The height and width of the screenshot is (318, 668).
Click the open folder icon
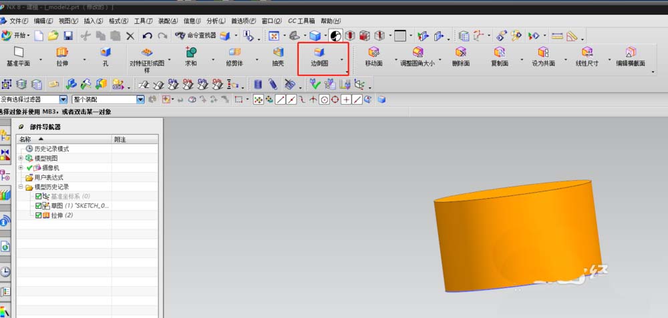pyautogui.click(x=53, y=36)
